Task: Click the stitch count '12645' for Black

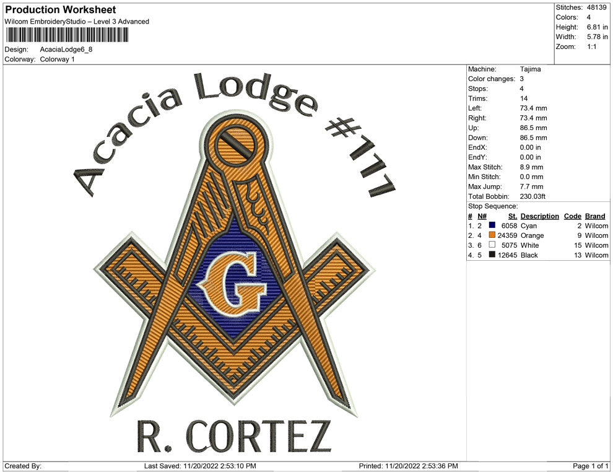Action: point(507,255)
